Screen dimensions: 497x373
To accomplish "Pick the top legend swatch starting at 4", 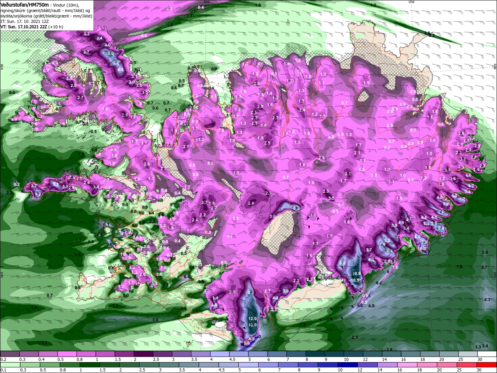I will (x=219, y=354).
